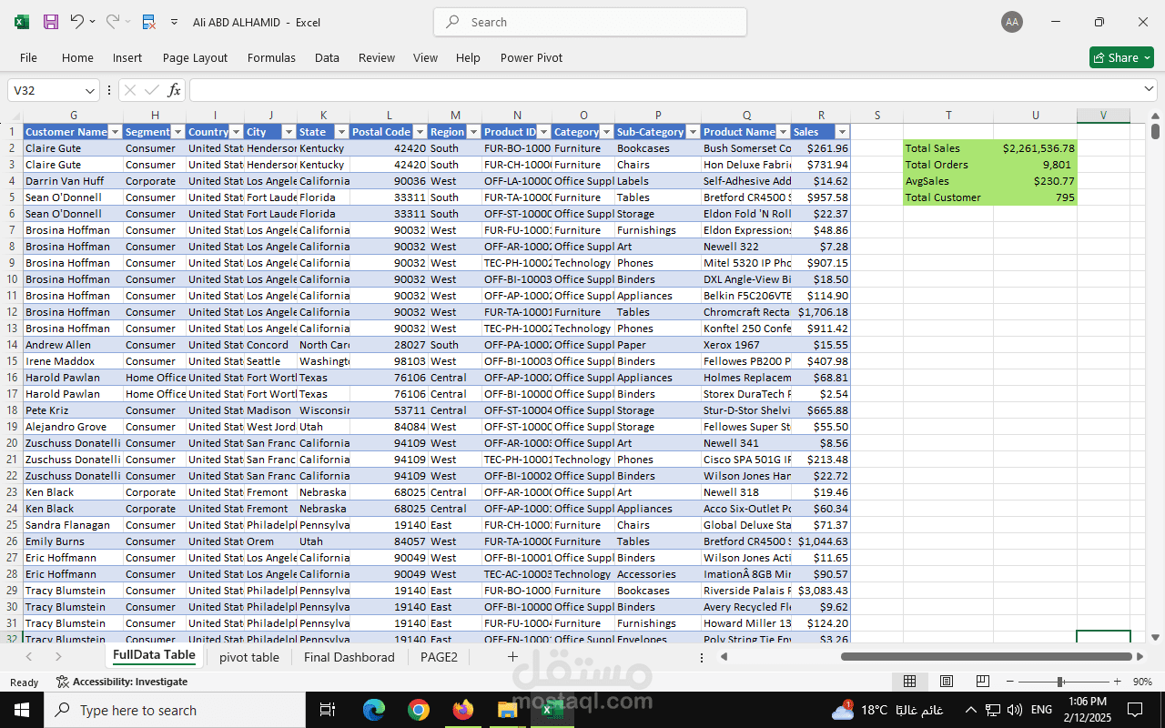
Task: Expand the Name Box dropdown arrow
Action: point(90,90)
